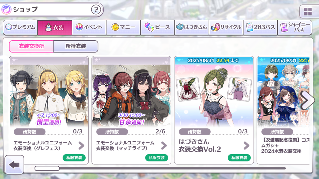Open the help question mark icon
The image size is (319, 179).
pyautogui.click(x=96, y=9)
